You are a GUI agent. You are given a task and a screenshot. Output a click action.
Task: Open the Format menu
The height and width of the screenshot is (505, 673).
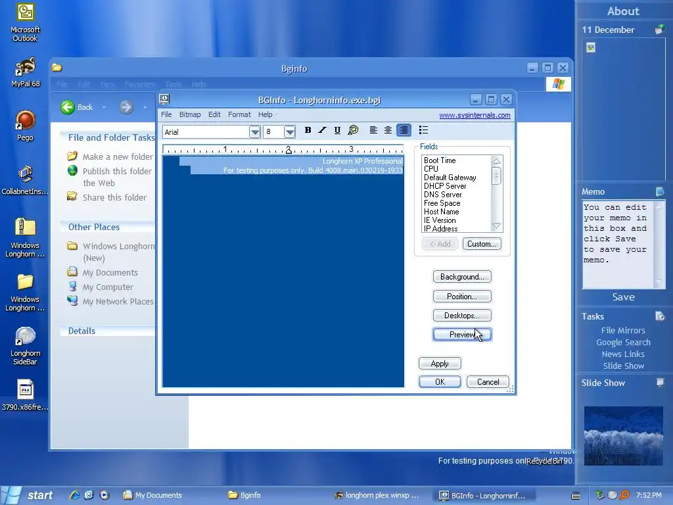pyautogui.click(x=239, y=114)
